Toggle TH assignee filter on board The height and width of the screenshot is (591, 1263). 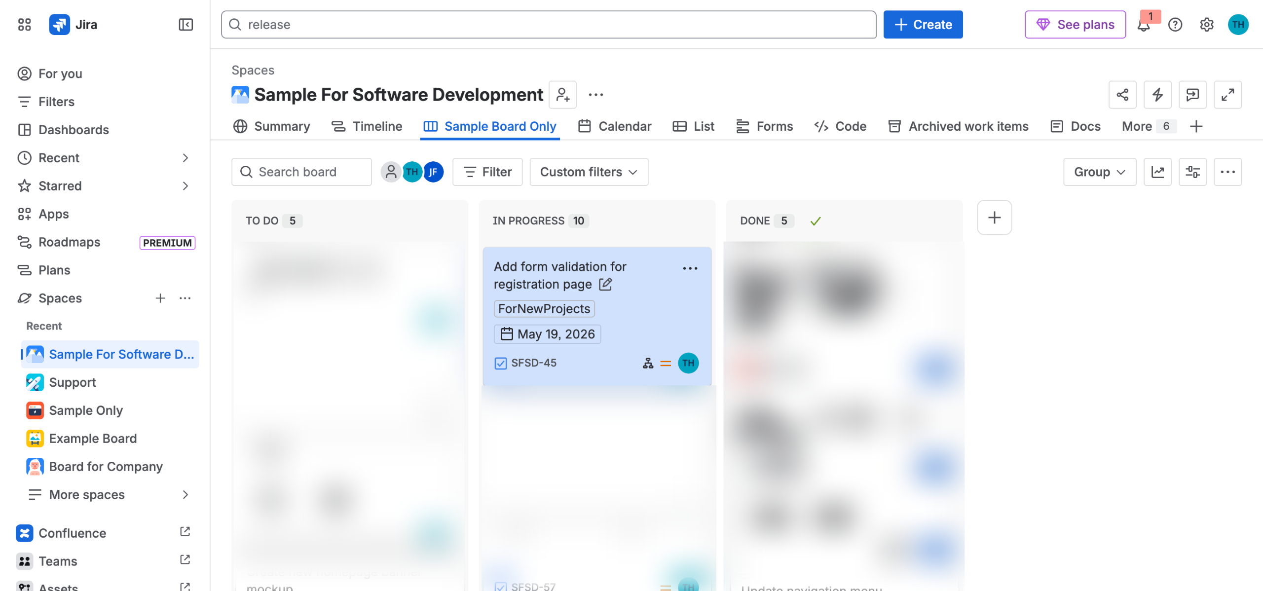click(x=412, y=172)
